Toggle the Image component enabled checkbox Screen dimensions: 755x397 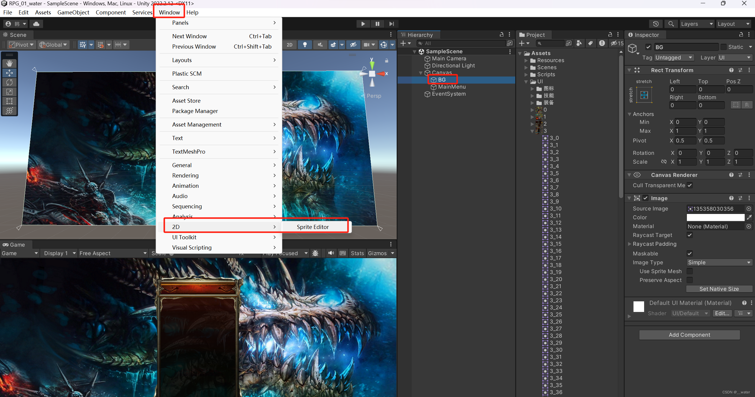646,198
